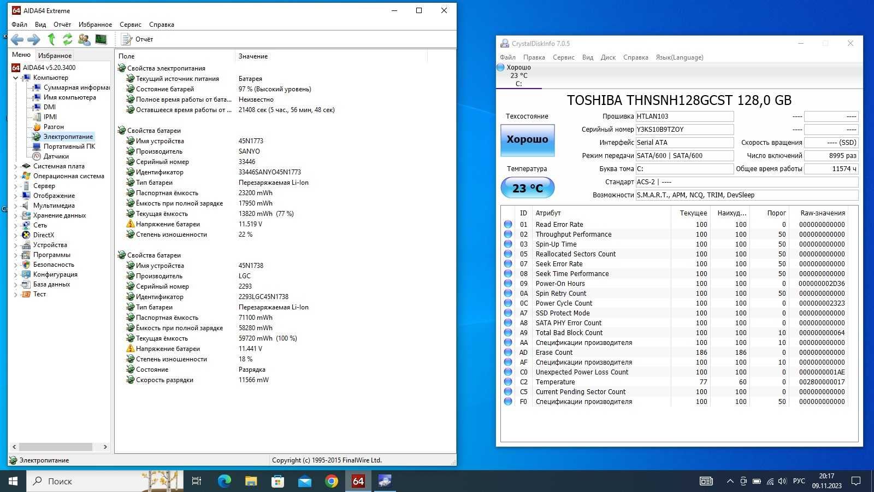874x492 pixels.
Task: Expand the Операционная система tree node
Action: tap(15, 176)
